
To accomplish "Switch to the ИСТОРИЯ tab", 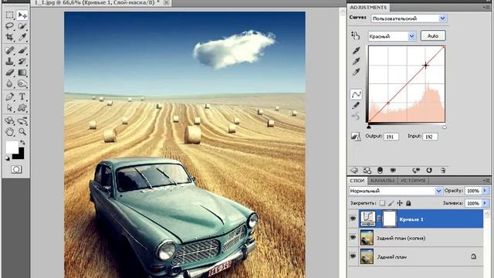I will [x=413, y=181].
